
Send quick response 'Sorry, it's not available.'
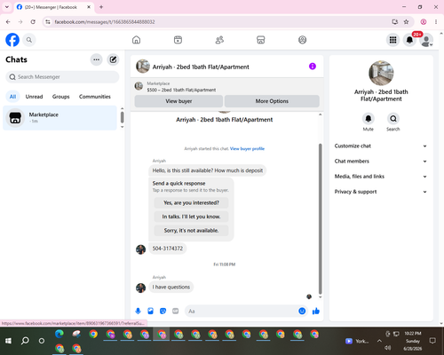click(x=191, y=231)
